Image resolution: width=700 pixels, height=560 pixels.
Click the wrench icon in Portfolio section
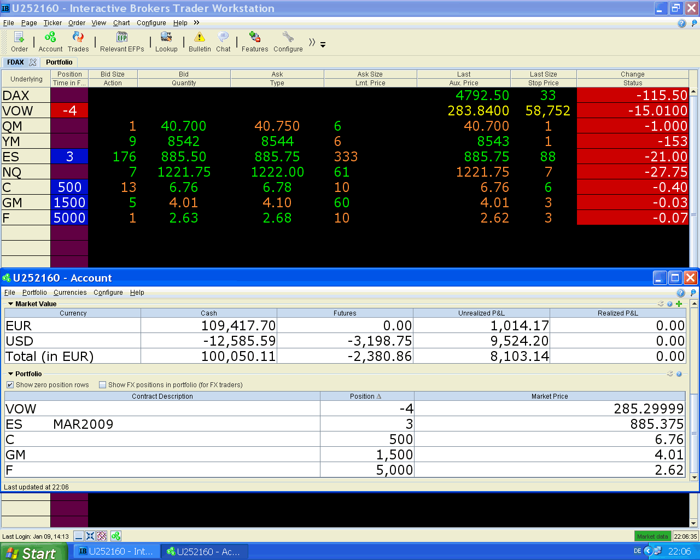(x=670, y=374)
